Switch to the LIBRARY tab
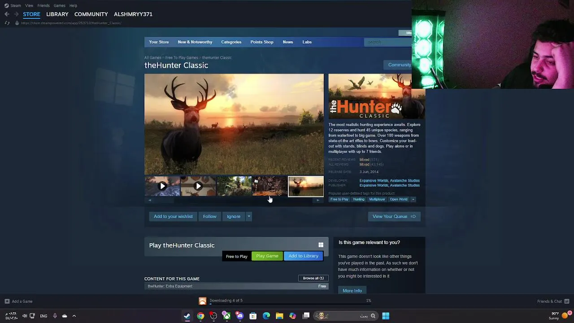 [57, 14]
